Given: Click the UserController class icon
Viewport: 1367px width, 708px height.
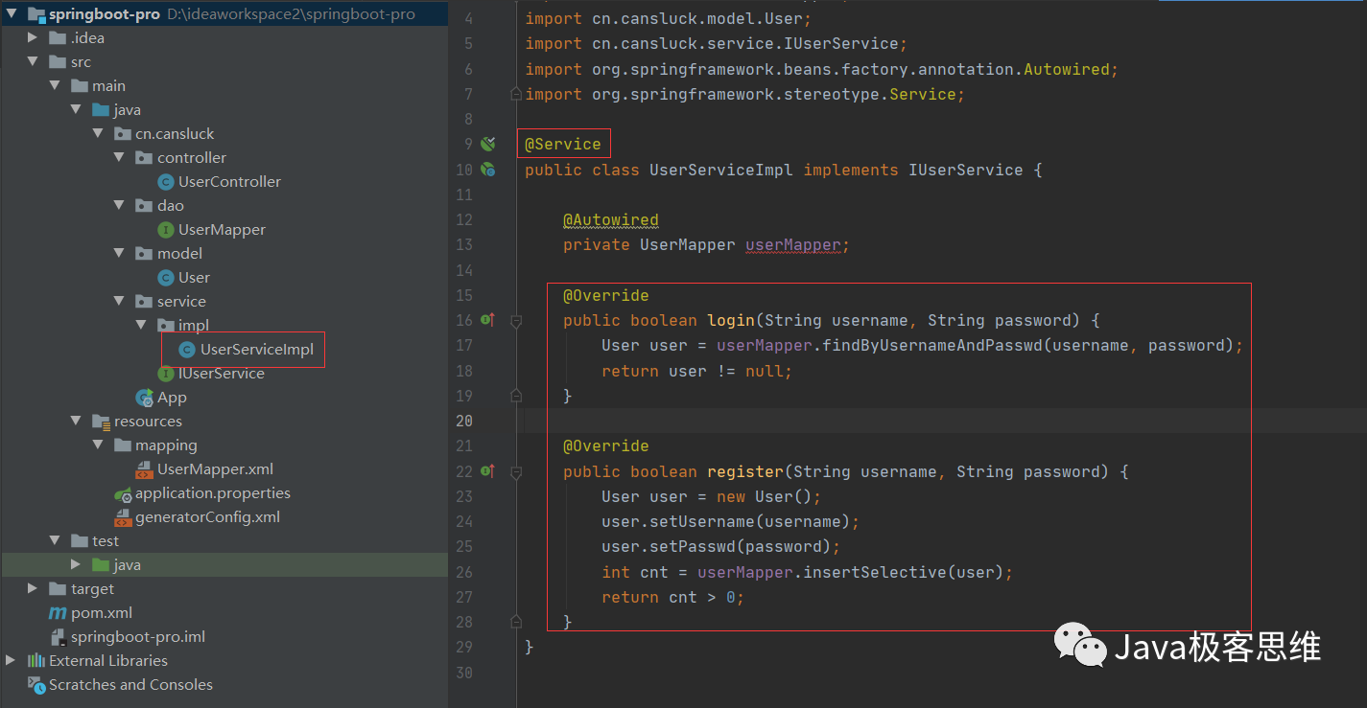Looking at the screenshot, I should 166,182.
